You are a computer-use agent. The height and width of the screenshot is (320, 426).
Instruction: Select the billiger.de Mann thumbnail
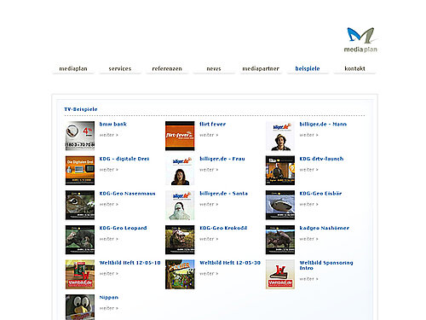[280, 136]
